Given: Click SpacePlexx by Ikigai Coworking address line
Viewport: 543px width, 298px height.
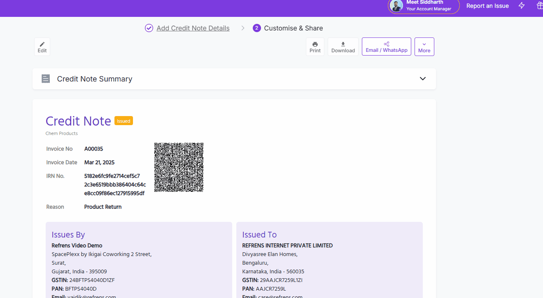Looking at the screenshot, I should point(102,254).
